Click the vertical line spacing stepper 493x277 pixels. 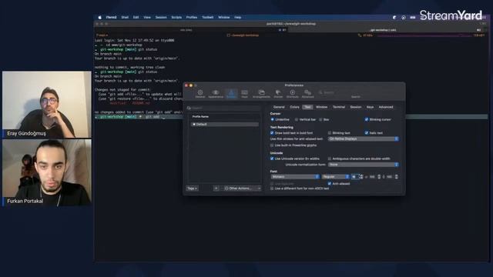pyautogui.click(x=396, y=177)
